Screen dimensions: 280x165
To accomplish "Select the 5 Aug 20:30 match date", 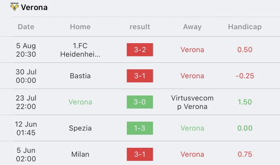I will [26, 50].
